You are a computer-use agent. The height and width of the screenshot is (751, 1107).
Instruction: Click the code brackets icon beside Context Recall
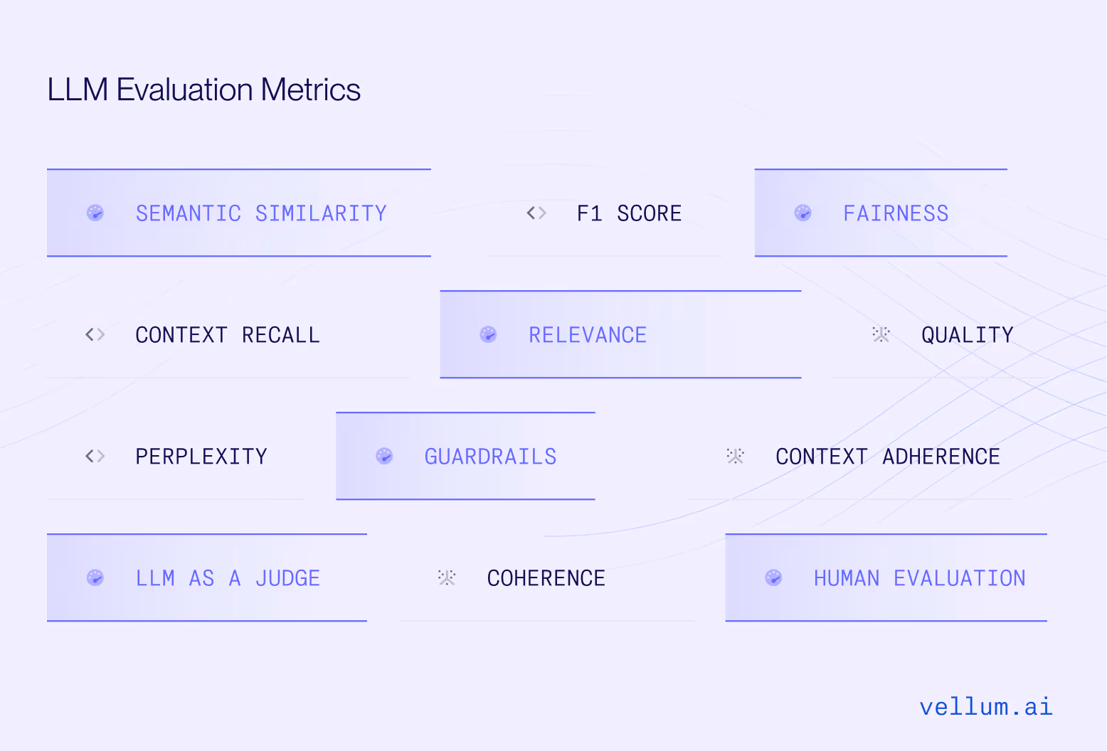(95, 334)
